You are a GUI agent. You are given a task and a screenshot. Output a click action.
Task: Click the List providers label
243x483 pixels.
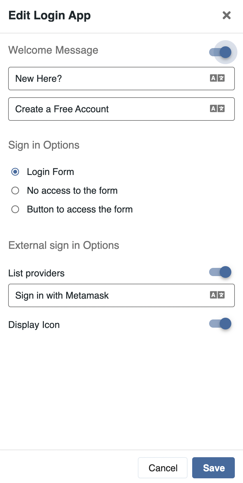pyautogui.click(x=37, y=273)
